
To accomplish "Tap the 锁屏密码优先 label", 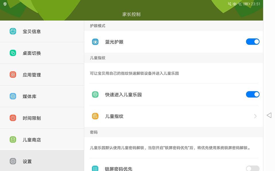I will [119, 169].
